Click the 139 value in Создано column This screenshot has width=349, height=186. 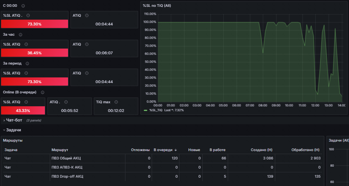click(x=270, y=177)
